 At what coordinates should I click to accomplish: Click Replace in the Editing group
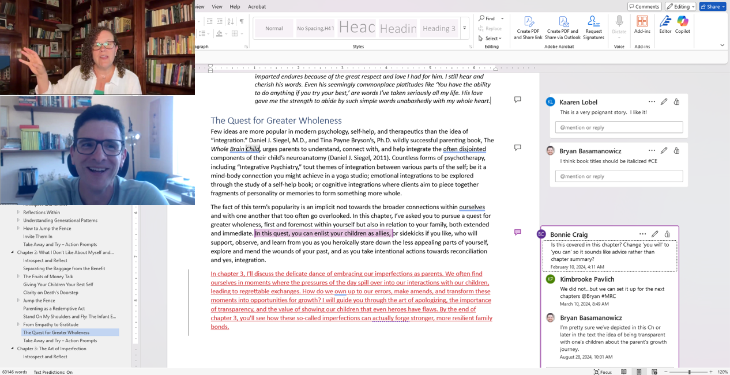(x=489, y=28)
